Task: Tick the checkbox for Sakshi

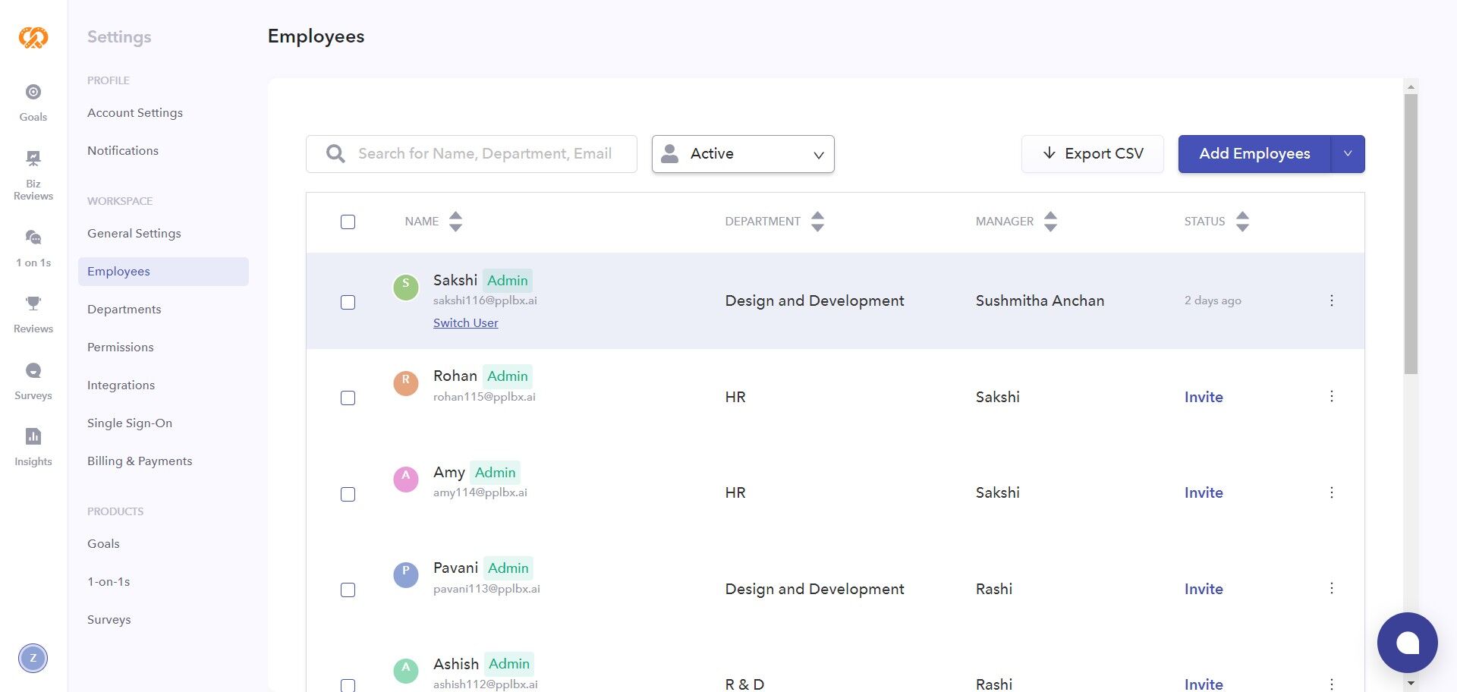Action: tap(348, 303)
